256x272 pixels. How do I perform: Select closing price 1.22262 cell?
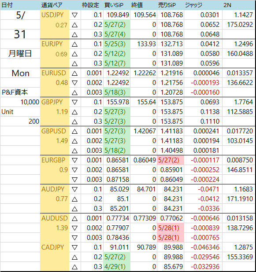[x=144, y=73]
